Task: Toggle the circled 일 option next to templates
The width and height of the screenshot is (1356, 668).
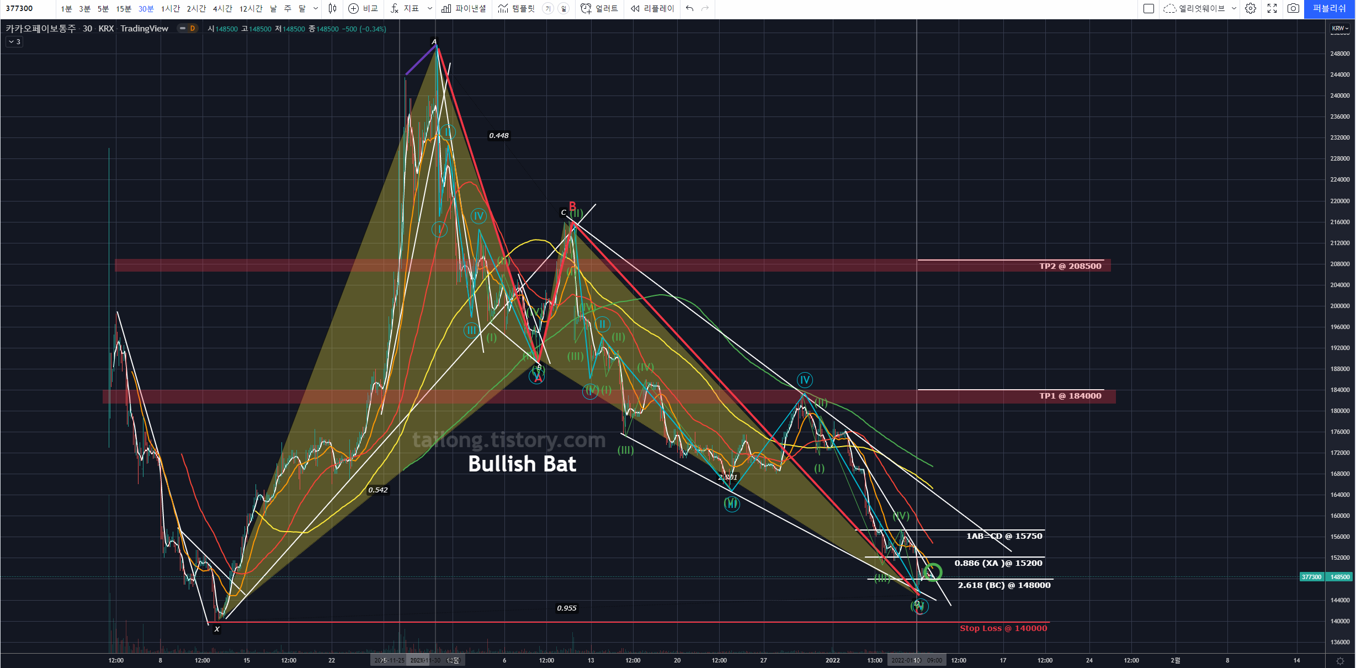Action: pos(563,8)
